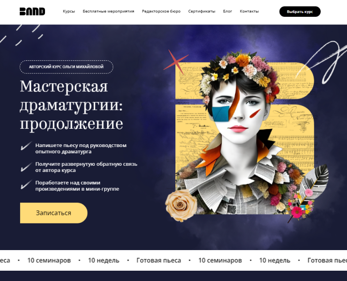Click the beige rose illustration
The height and width of the screenshot is (281, 347).
[181, 205]
